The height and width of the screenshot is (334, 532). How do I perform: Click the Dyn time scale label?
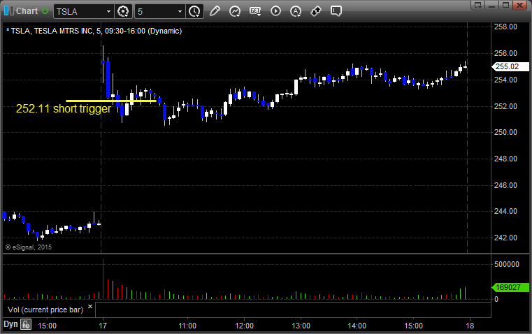[x=10, y=324]
